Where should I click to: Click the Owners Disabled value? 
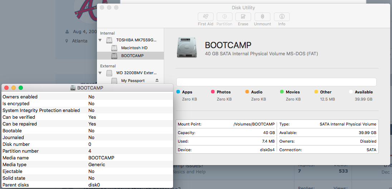tap(368, 141)
